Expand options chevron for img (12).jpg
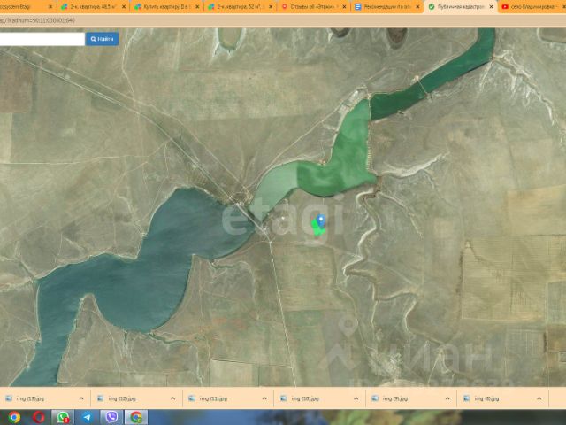566x425 pixels. coord(173,398)
